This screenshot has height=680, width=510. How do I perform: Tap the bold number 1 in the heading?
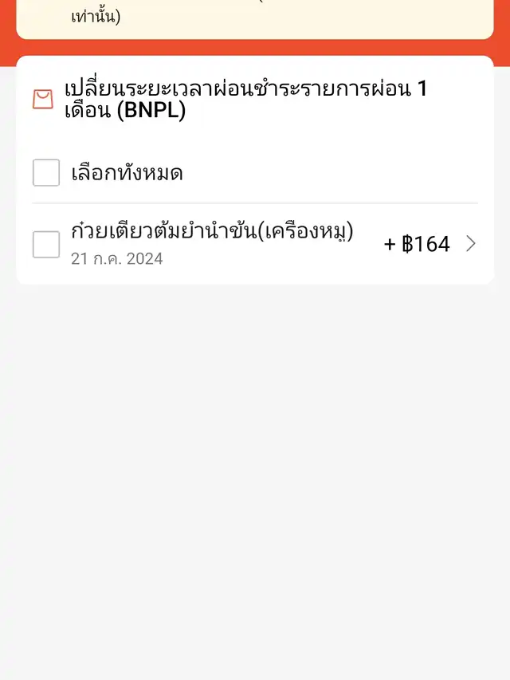click(422, 88)
